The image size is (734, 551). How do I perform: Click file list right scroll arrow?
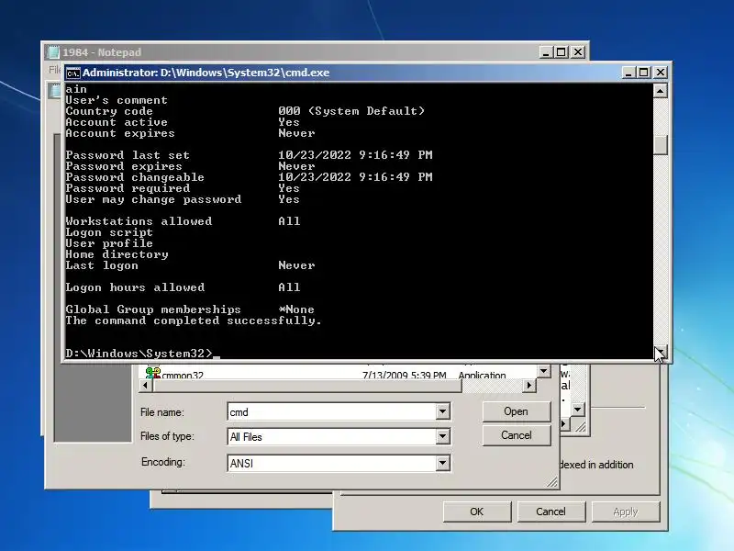(x=529, y=385)
